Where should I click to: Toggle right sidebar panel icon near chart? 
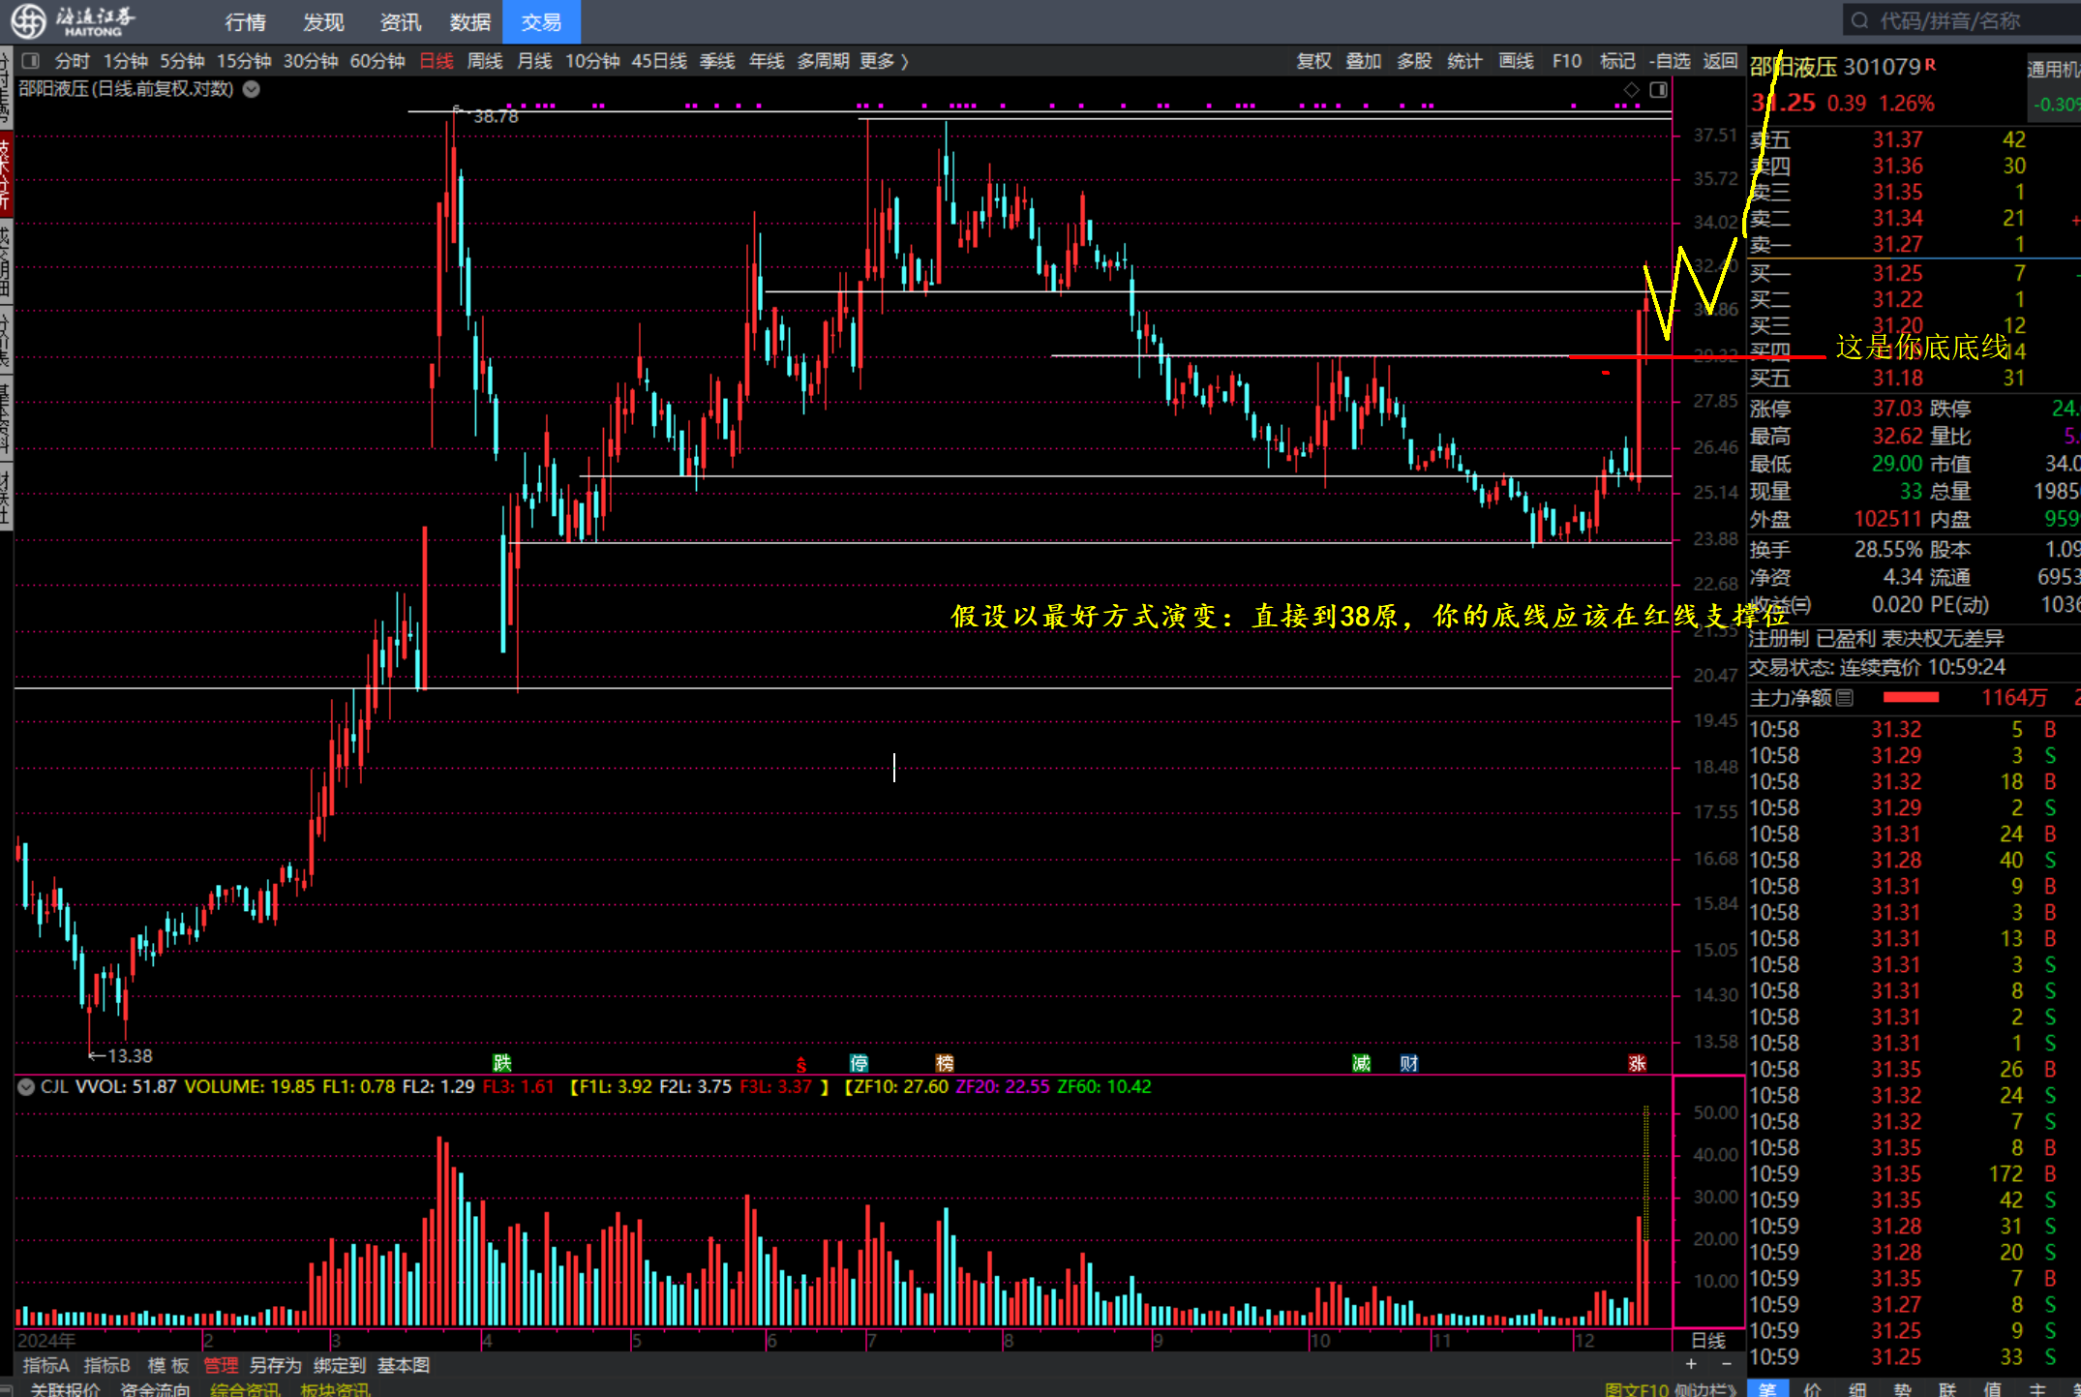tap(1658, 90)
